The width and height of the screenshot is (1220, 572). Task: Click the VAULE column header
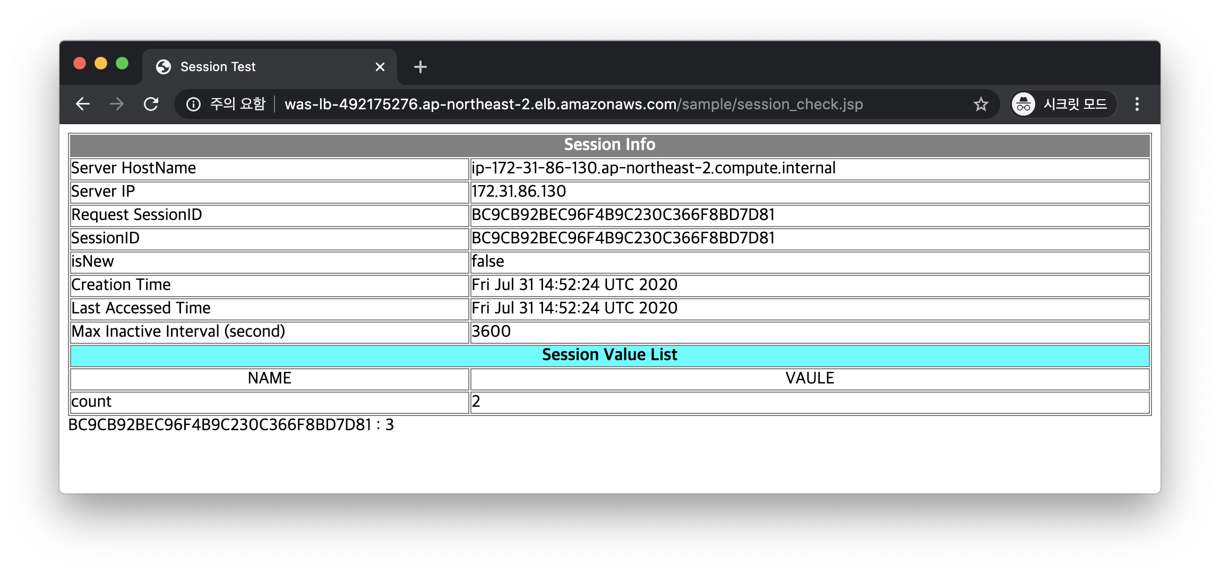coord(810,378)
